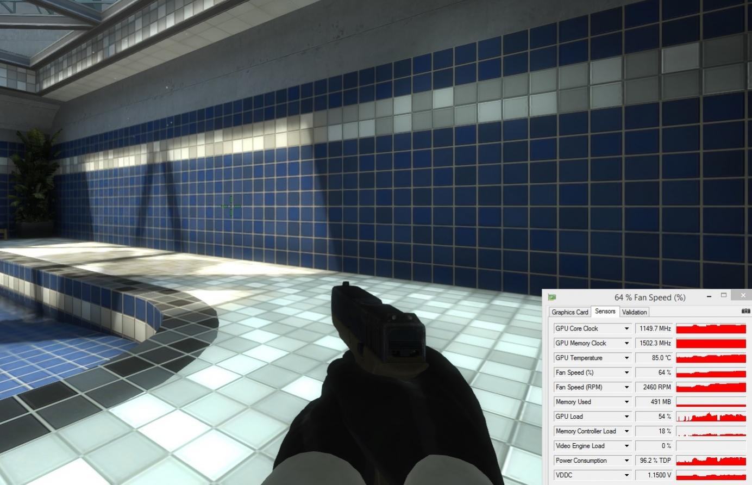Click the green crosshair in the game
Image resolution: width=752 pixels, height=485 pixels.
(231, 206)
